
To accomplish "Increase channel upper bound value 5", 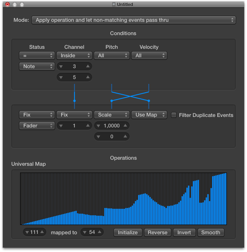I will (88, 77).
